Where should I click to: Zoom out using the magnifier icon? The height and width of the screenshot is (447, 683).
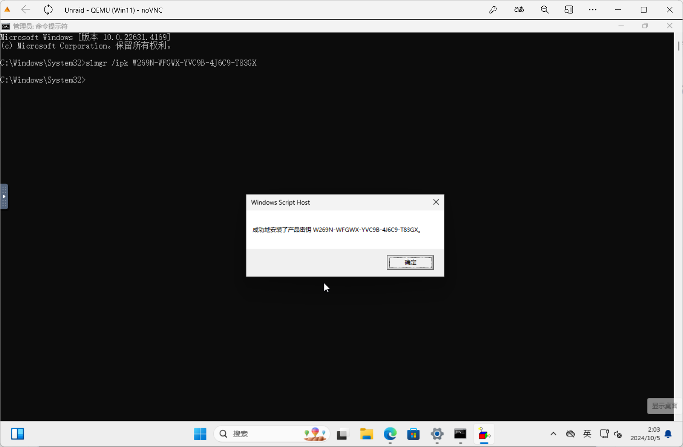click(x=544, y=10)
